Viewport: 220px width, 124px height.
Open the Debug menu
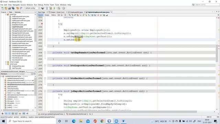pos(41,5)
